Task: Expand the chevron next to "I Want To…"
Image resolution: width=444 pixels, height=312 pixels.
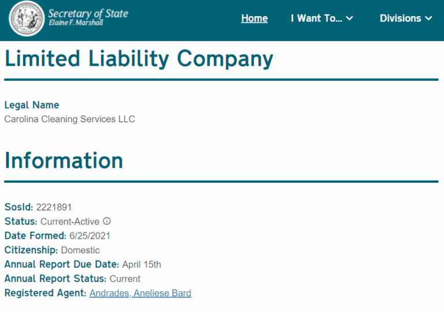Action: click(x=350, y=18)
